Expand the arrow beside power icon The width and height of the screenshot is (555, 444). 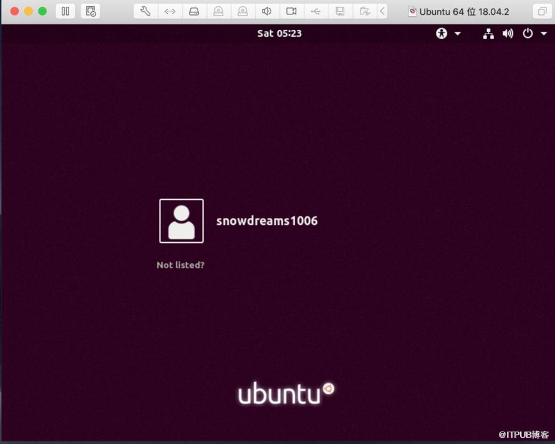click(544, 34)
